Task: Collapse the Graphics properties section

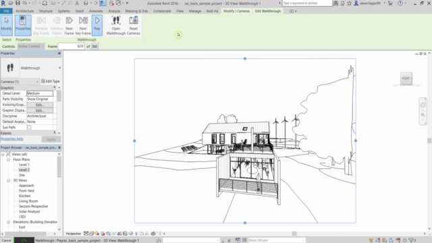Action: point(54,87)
